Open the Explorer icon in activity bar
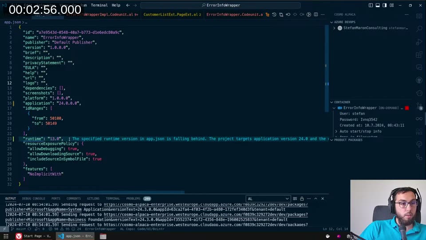The width and height of the screenshot is (426, 240). pyautogui.click(x=419, y=16)
